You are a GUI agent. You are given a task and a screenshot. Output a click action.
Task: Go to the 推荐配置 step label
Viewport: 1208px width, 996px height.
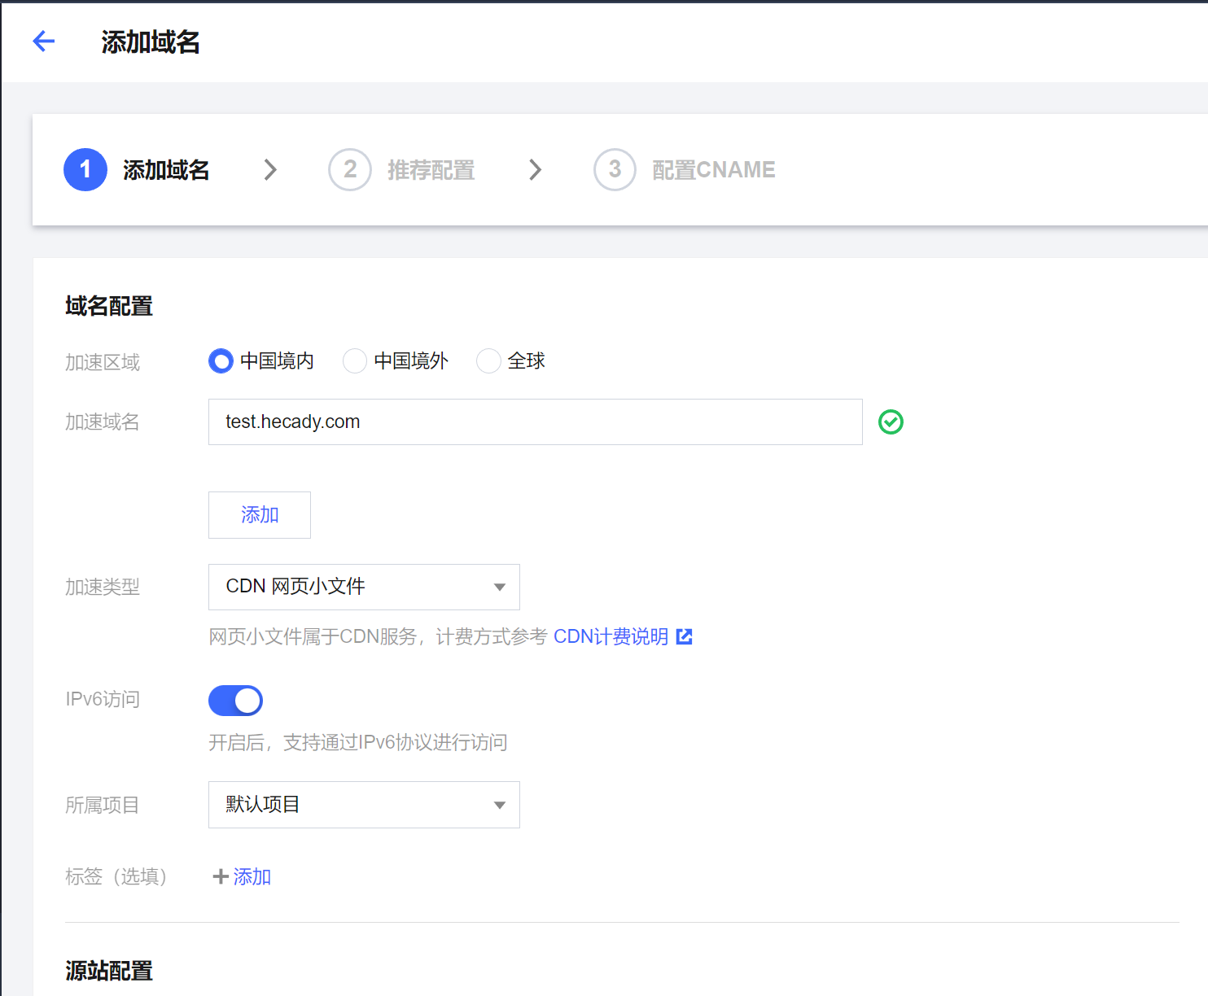431,170
